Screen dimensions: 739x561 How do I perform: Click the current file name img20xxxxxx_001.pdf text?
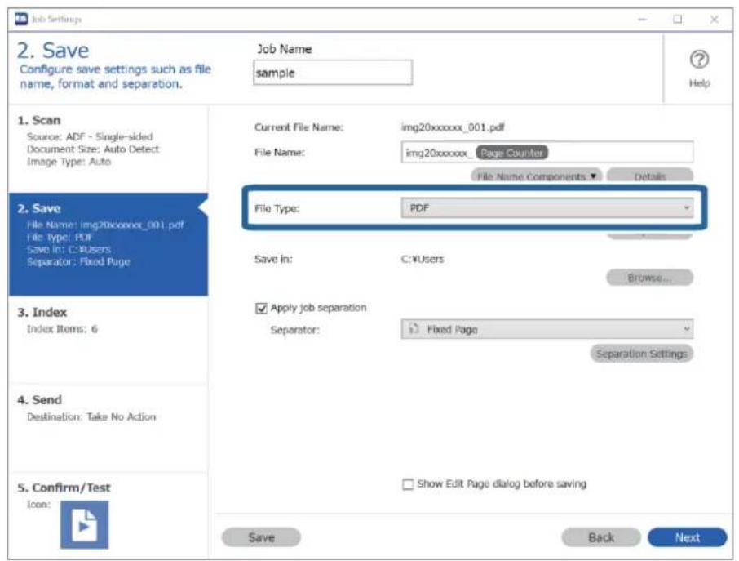(x=453, y=127)
